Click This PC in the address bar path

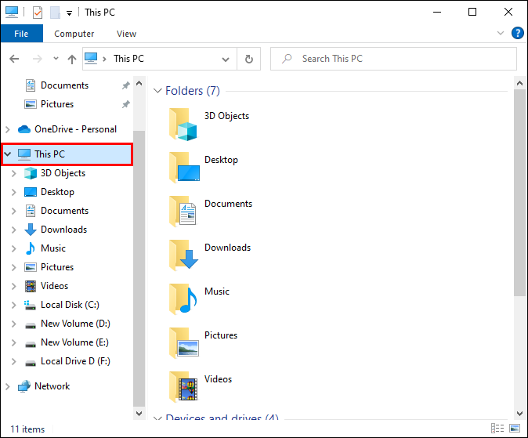(x=128, y=59)
